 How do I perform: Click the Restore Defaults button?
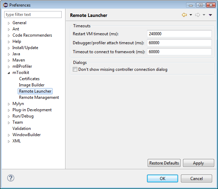(164, 163)
